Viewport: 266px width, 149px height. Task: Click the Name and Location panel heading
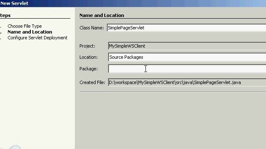click(101, 15)
